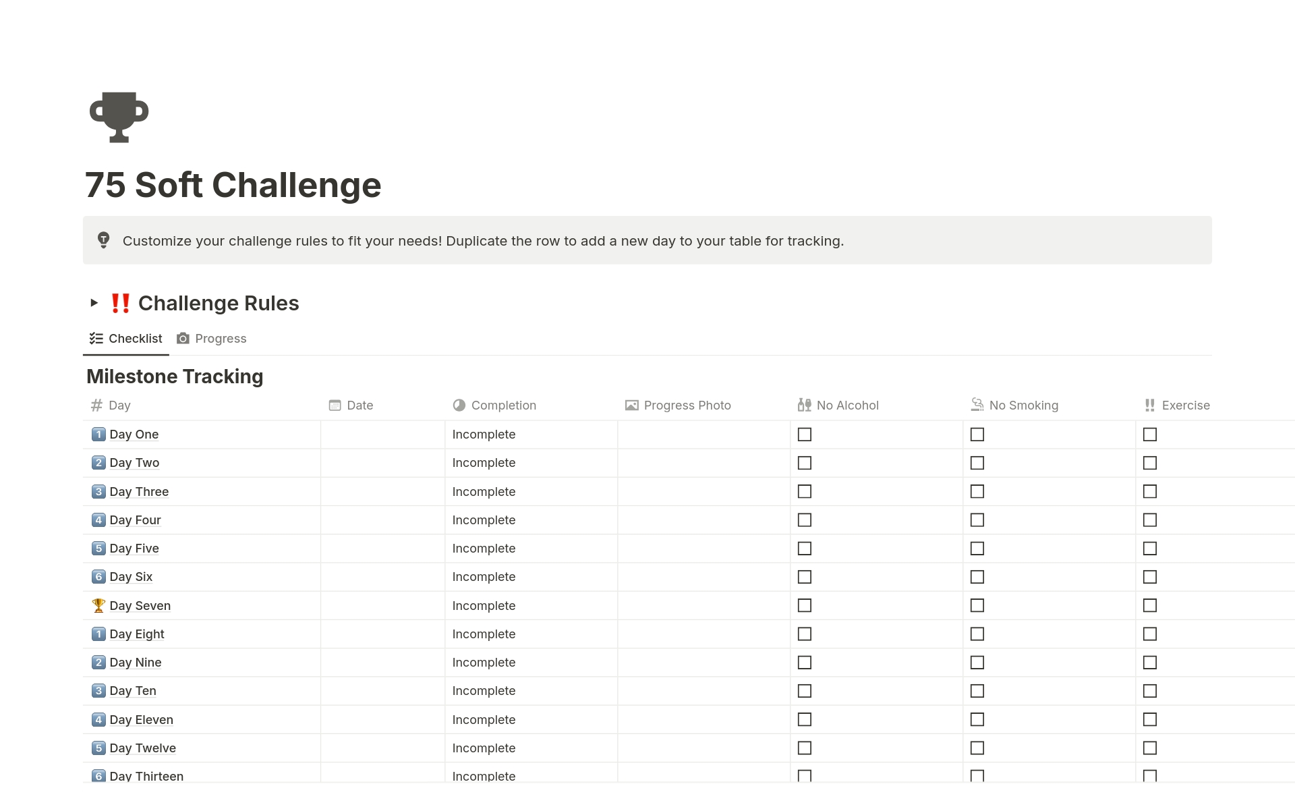Click the camera icon next to Progress tab

pyautogui.click(x=183, y=338)
